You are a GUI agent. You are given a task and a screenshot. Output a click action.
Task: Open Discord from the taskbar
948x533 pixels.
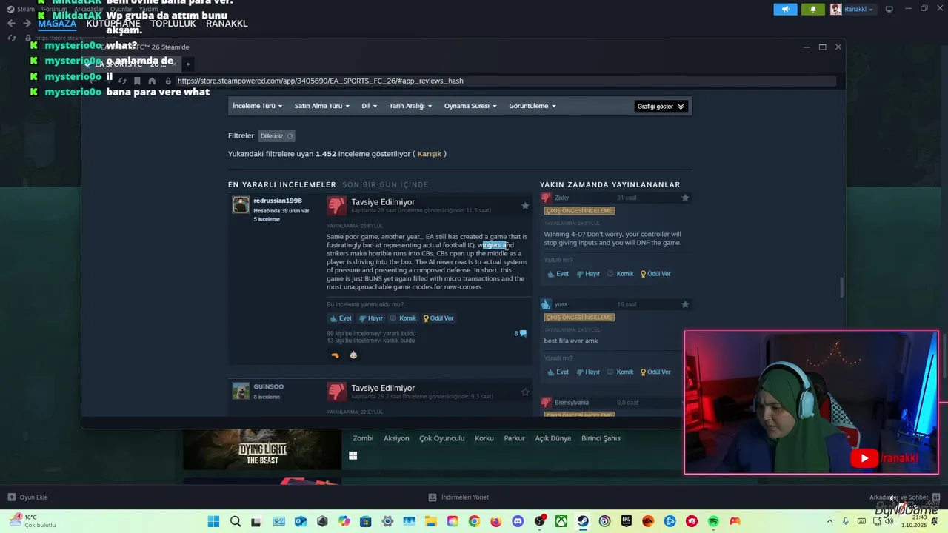click(518, 521)
